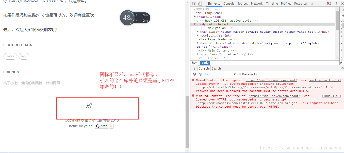Open DevTools three-dot customize menu
The height and width of the screenshot is (153, 344).
pyautogui.click(x=337, y=4)
